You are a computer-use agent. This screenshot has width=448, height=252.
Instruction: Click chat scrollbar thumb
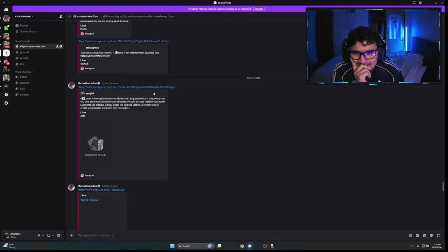(x=443, y=187)
